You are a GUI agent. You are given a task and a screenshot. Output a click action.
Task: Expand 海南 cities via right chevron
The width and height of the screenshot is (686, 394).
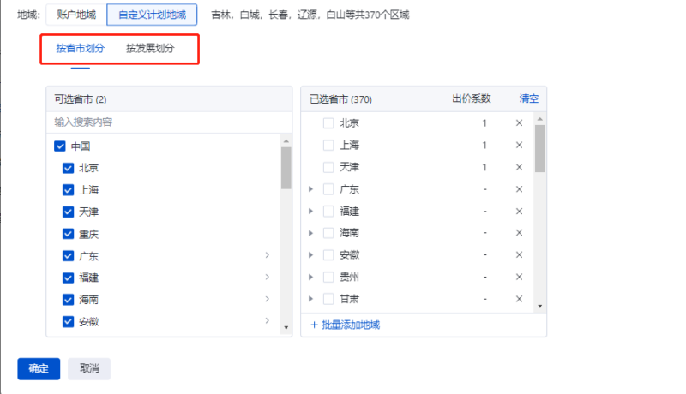pyautogui.click(x=268, y=299)
